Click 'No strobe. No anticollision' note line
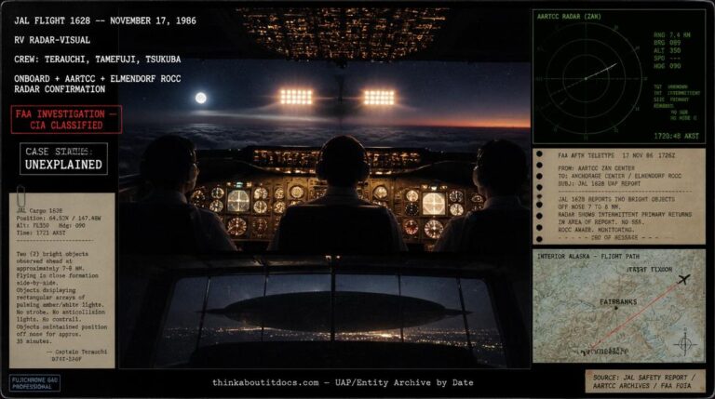The width and height of the screenshot is (715, 399). [61, 312]
